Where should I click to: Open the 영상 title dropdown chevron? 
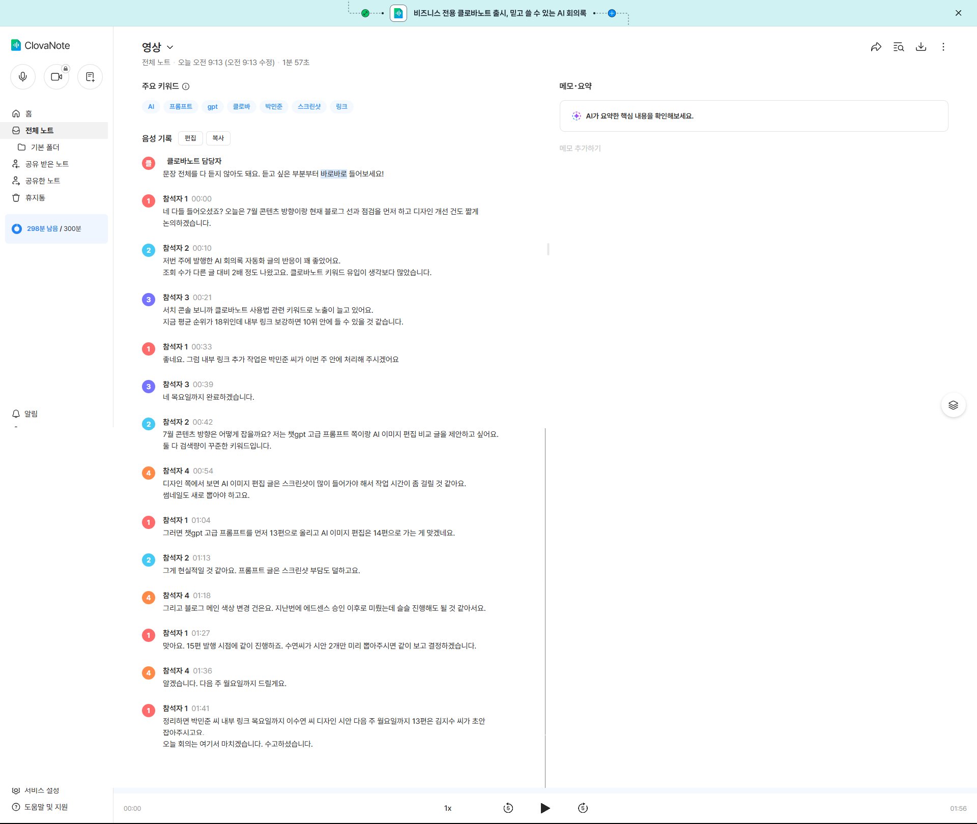coord(170,47)
